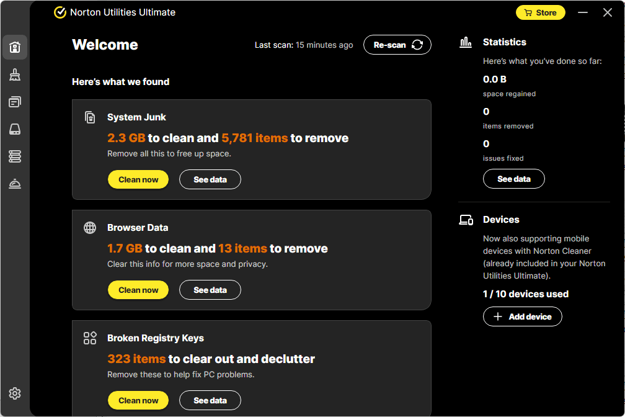Viewport: 625px width, 417px height.
Task: Click 'Here's what we found' heading
Action: (x=121, y=82)
